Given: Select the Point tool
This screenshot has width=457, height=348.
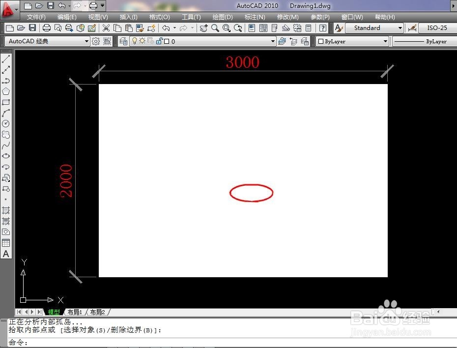Looking at the screenshot, I should point(6,200).
